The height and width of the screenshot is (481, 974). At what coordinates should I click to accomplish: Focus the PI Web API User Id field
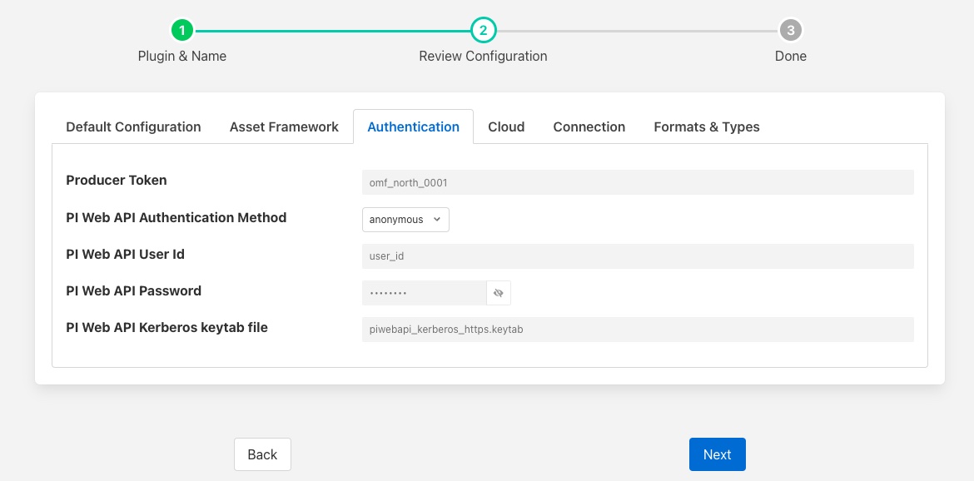click(637, 256)
